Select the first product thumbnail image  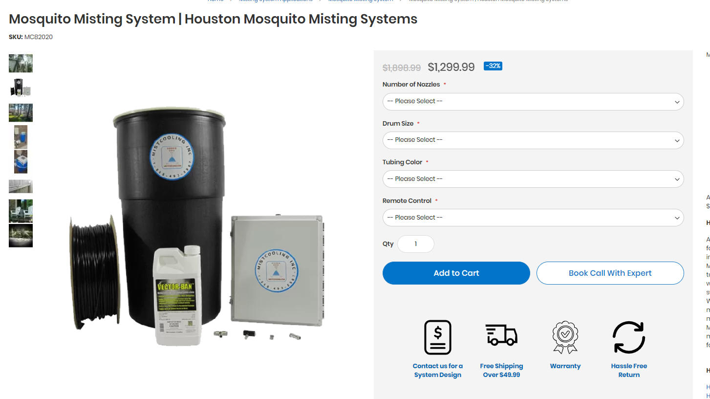(21, 64)
